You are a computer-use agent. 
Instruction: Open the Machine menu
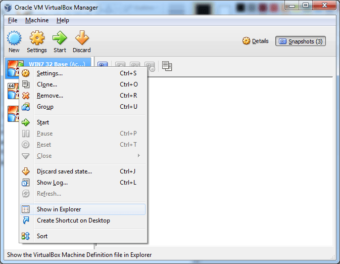coord(37,20)
